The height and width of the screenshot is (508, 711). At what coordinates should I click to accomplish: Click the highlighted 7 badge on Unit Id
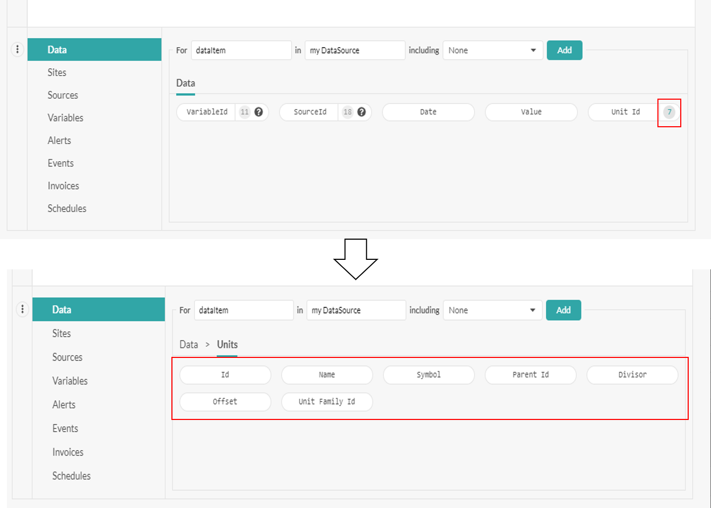click(x=669, y=112)
